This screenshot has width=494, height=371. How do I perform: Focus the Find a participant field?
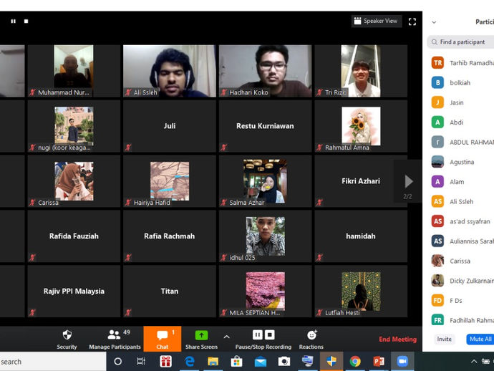coord(460,42)
